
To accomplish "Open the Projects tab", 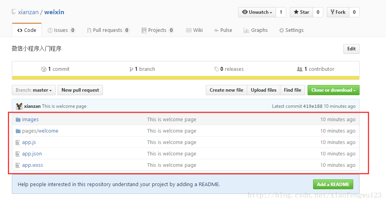I will click(158, 30).
